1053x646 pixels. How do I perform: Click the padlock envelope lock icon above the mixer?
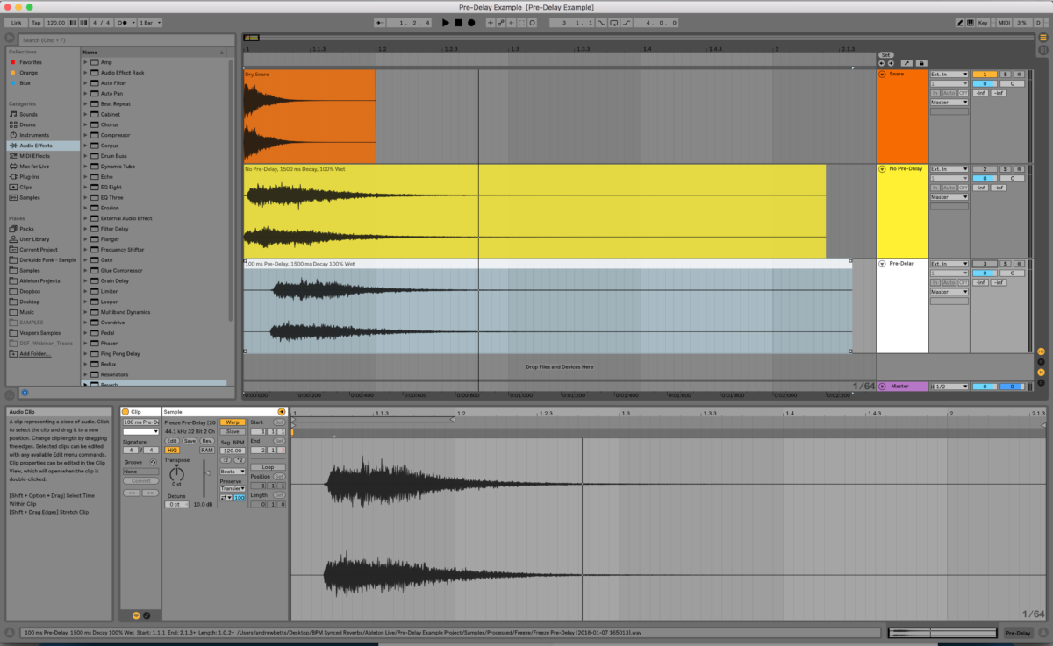921,63
